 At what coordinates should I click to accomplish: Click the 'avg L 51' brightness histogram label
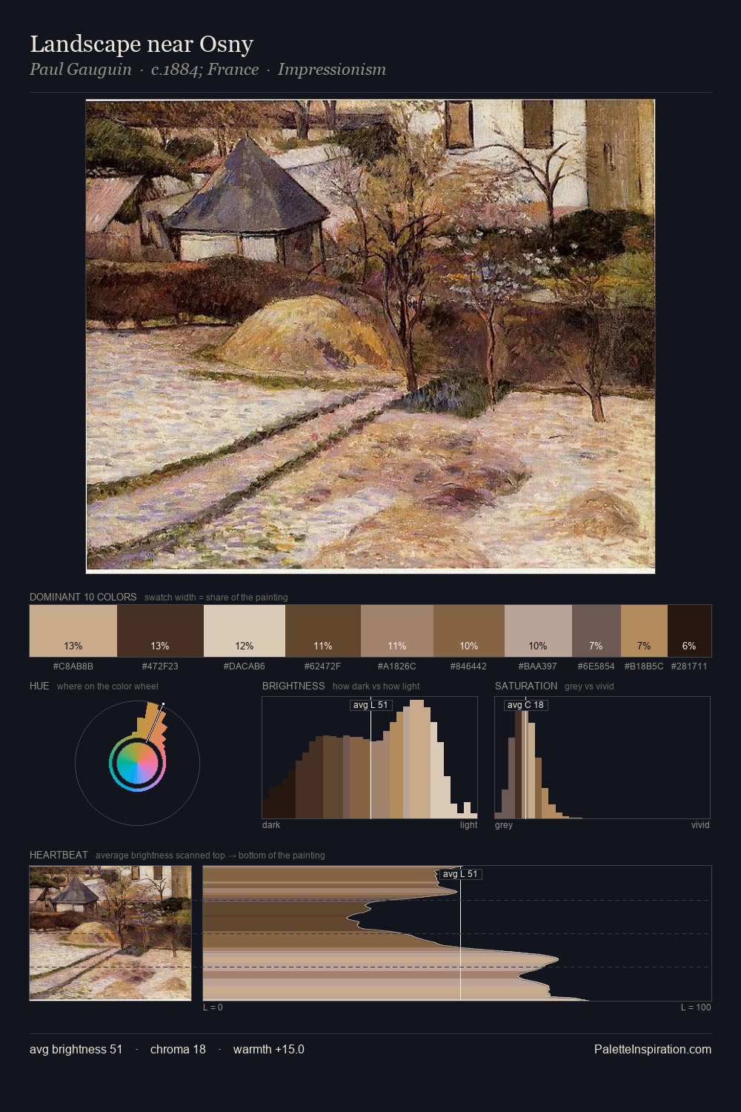coord(370,705)
